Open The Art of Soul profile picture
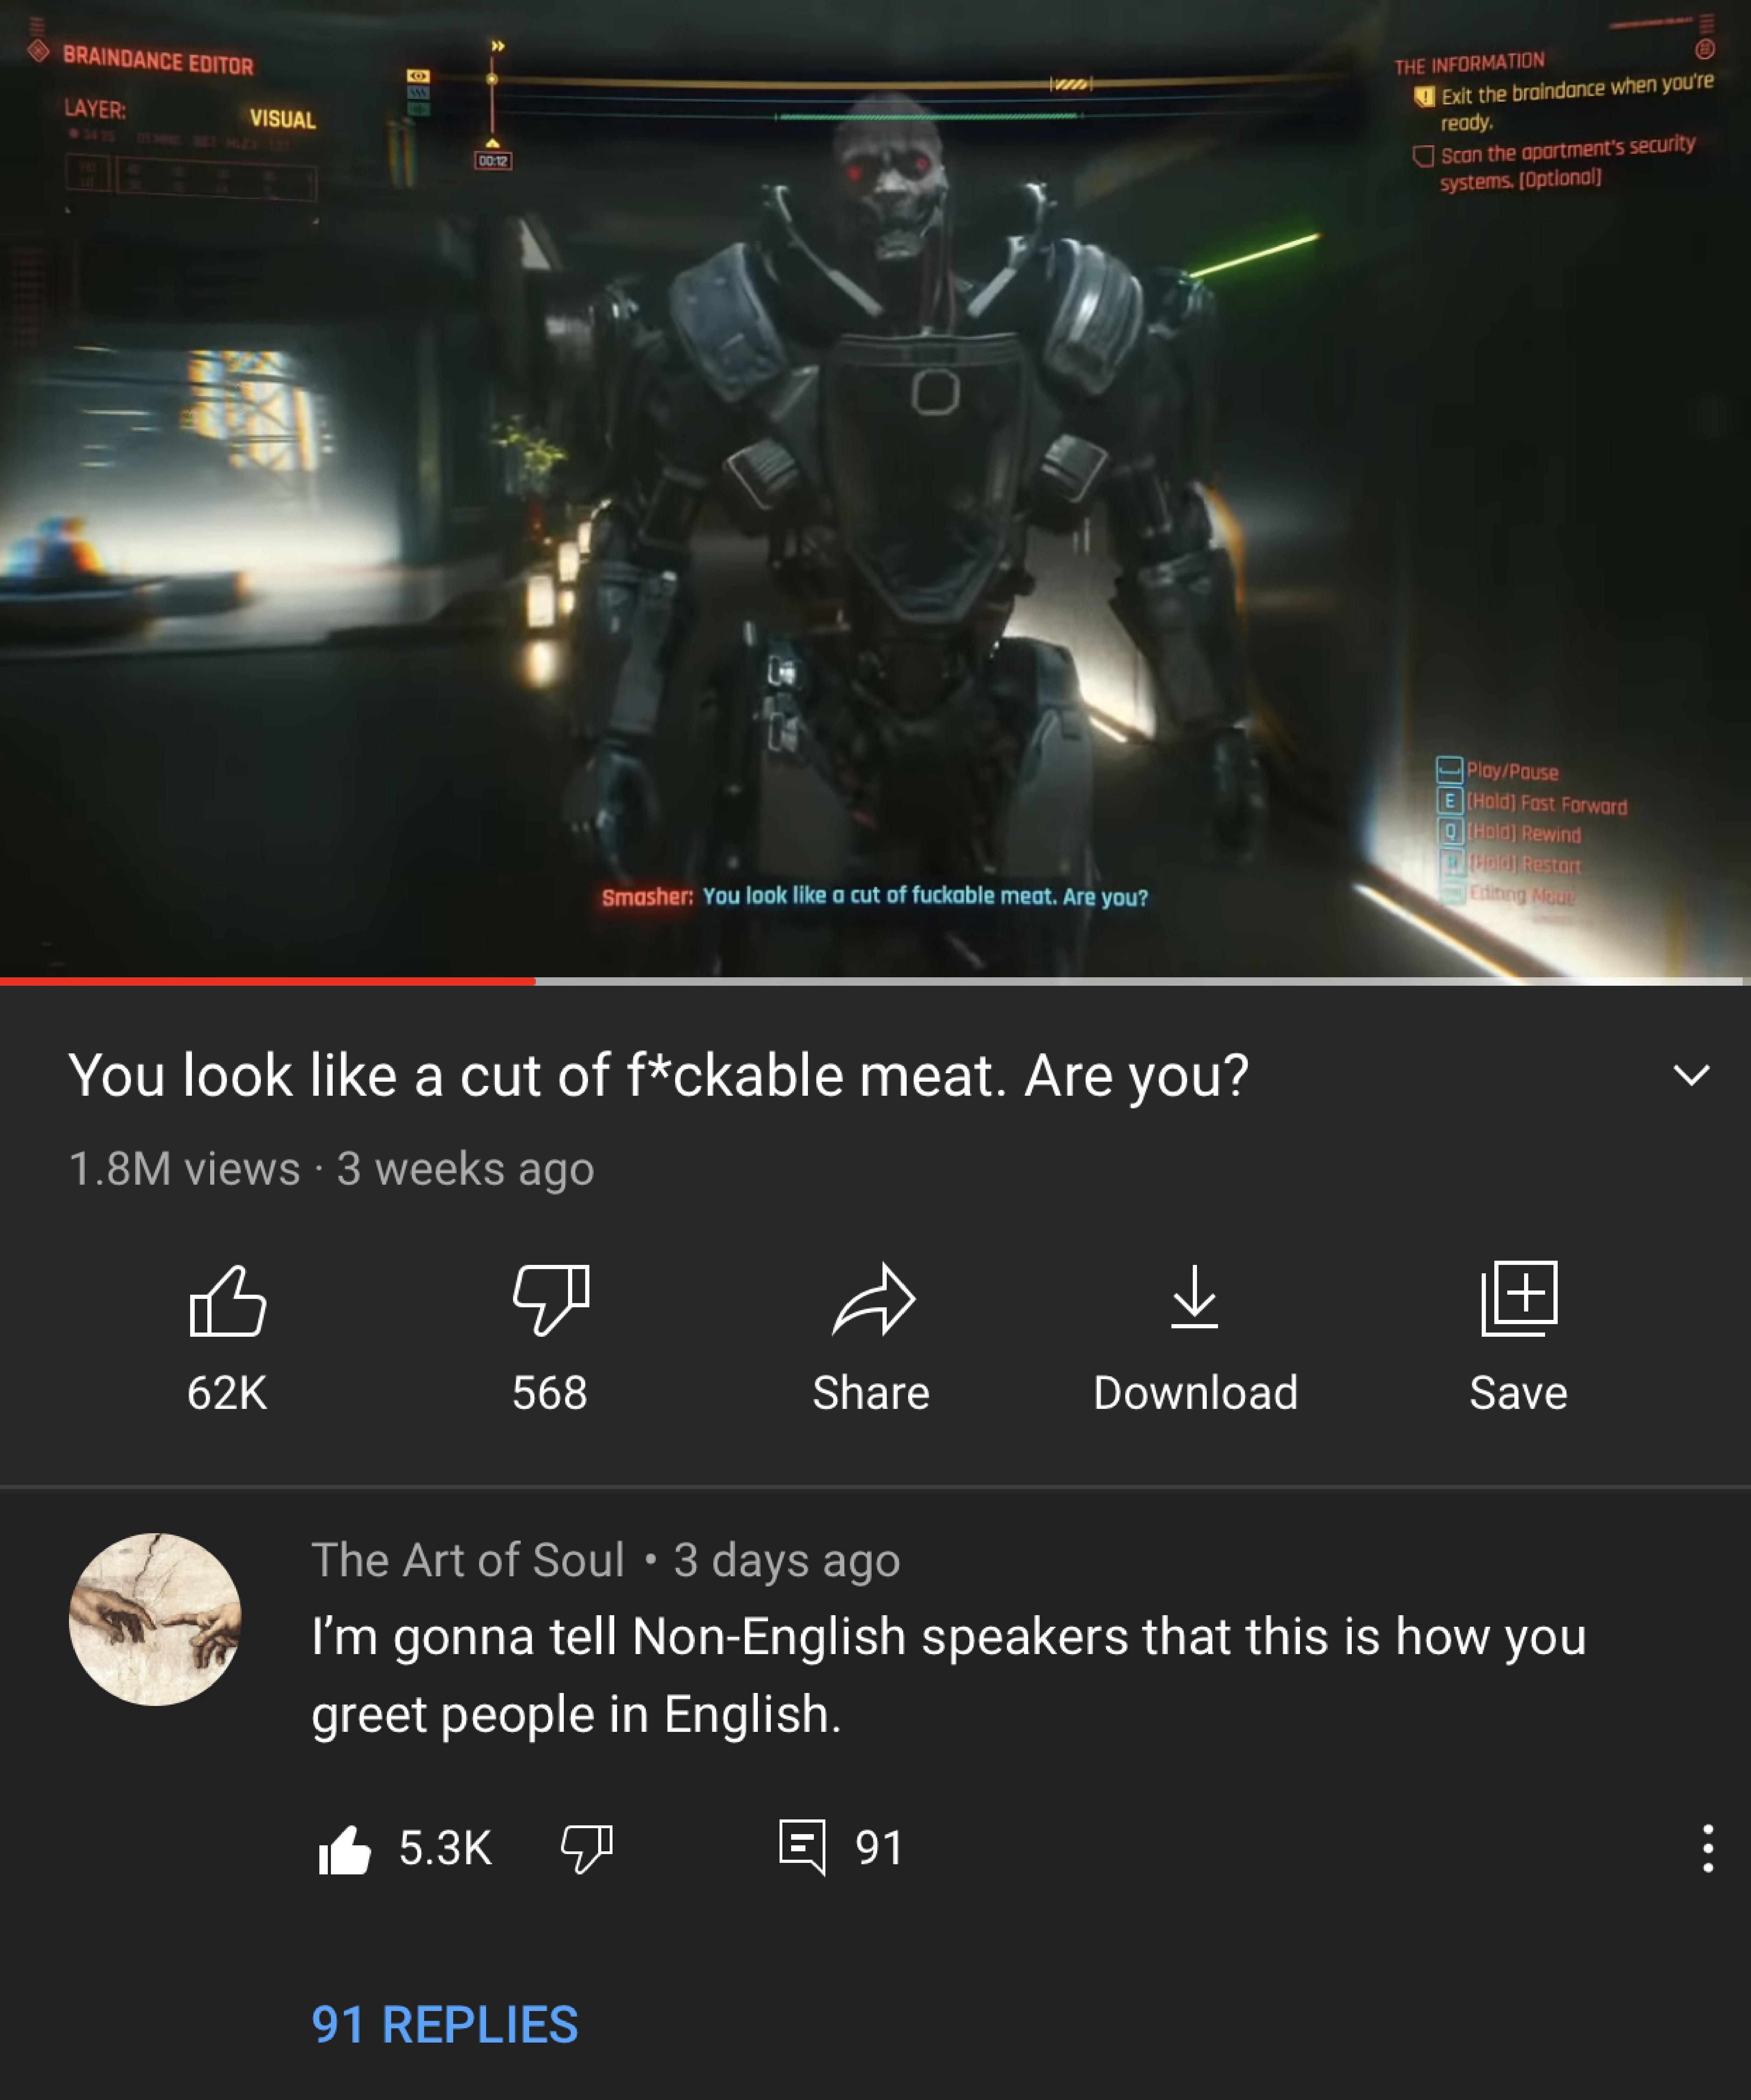Image resolution: width=1751 pixels, height=2100 pixels. pyautogui.click(x=155, y=1619)
